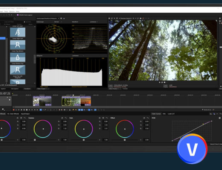Open the video preview properties gear icon
This screenshot has width=222, height=170.
coord(109,18)
